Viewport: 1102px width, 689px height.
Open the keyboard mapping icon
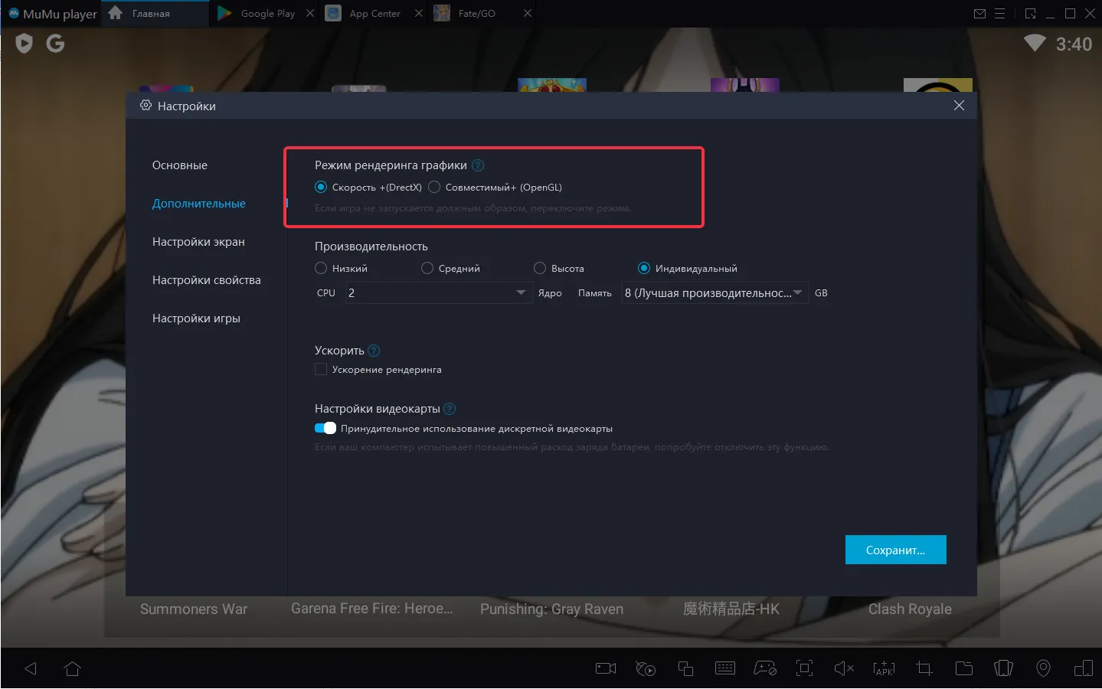pyautogui.click(x=725, y=668)
